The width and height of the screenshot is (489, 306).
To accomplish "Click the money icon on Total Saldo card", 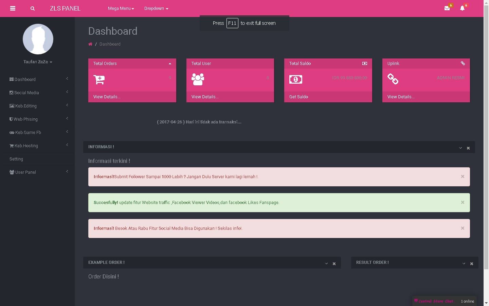I will click(x=295, y=80).
